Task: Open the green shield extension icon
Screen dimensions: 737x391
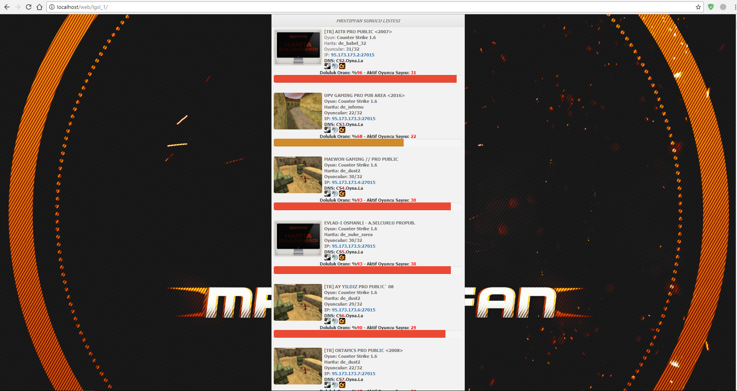Action: click(711, 7)
